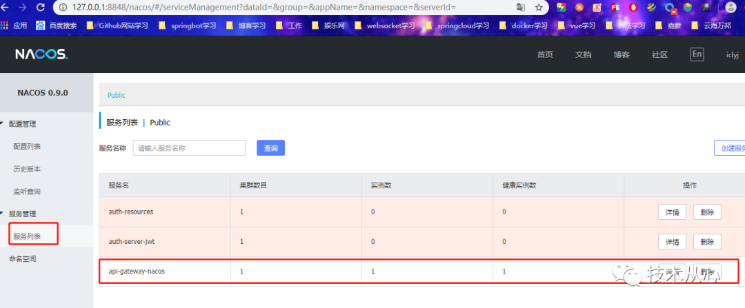Click the red stop-hand adblock extension icon
The height and width of the screenshot is (308, 745).
(633, 7)
